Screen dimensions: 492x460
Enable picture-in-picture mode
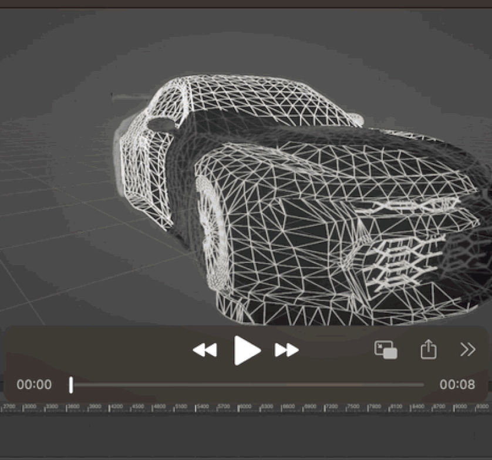(386, 350)
